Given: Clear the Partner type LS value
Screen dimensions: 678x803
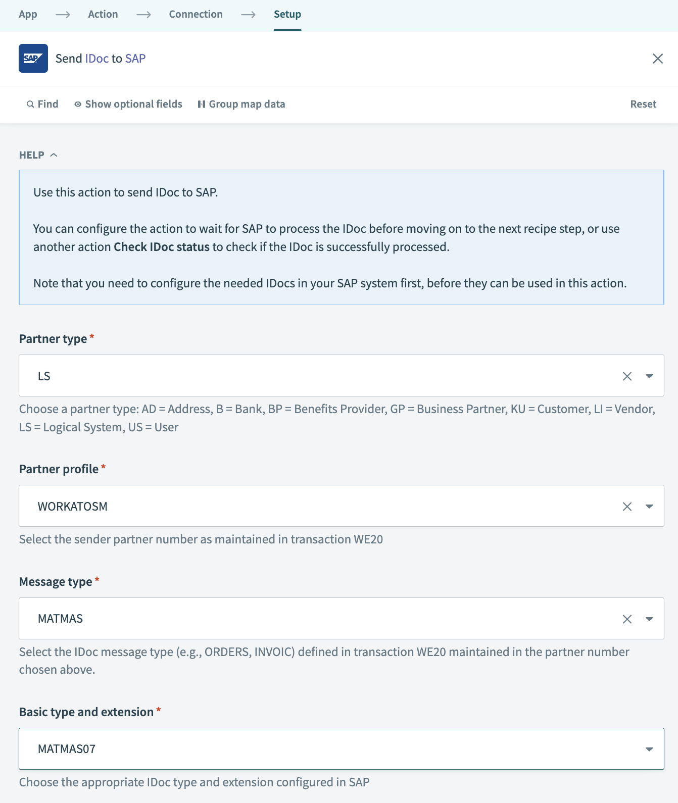Looking at the screenshot, I should [x=627, y=376].
